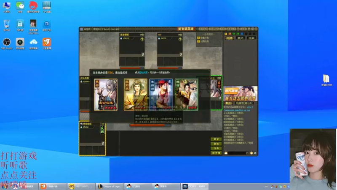
Task: Click the timer bar under the 108000 player panel
Action: [x=132, y=68]
